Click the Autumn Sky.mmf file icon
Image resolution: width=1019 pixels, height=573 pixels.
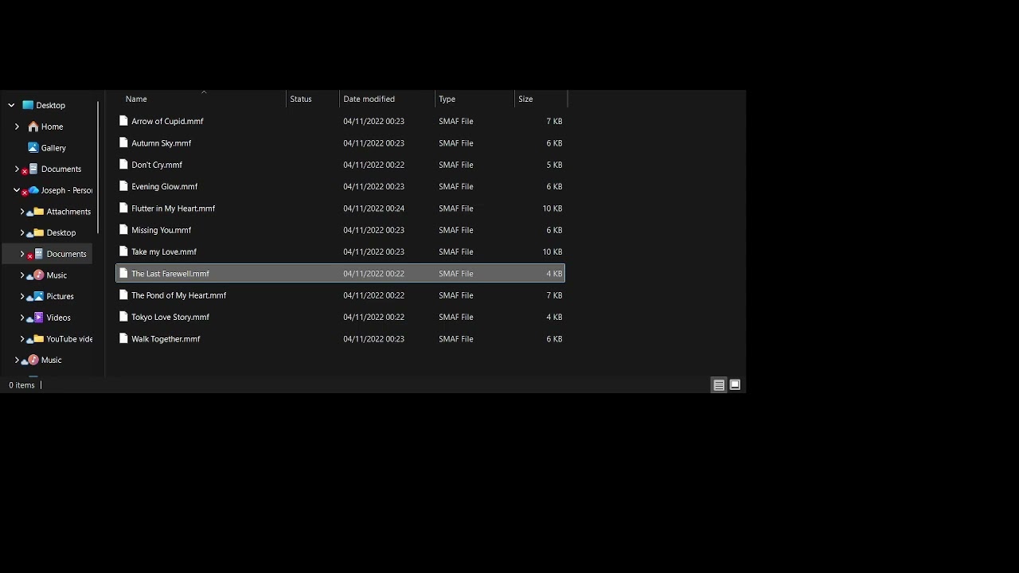point(123,142)
